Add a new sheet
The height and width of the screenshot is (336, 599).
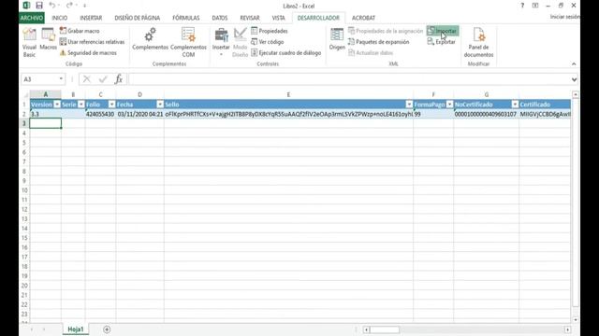pyautogui.click(x=107, y=329)
